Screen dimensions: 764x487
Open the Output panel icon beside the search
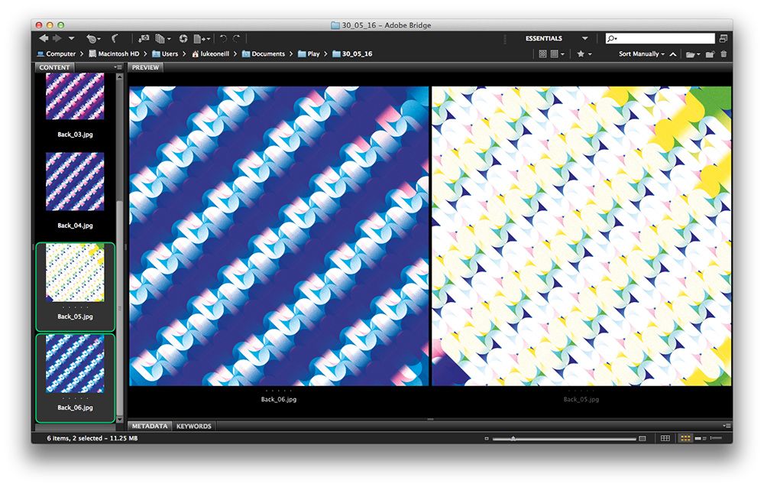coord(724,36)
